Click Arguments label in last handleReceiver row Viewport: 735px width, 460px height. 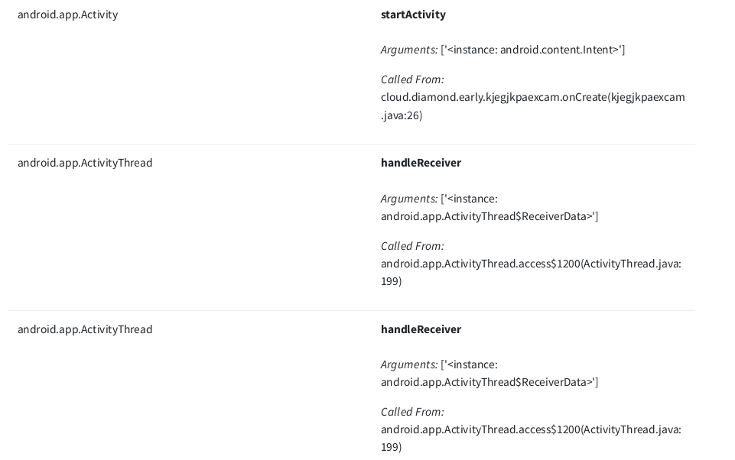pyautogui.click(x=408, y=364)
